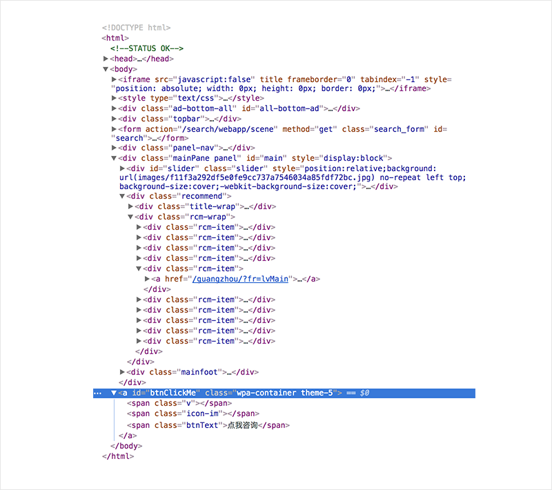Collapse the recommend div node
This screenshot has width=552, height=490.
coord(122,196)
